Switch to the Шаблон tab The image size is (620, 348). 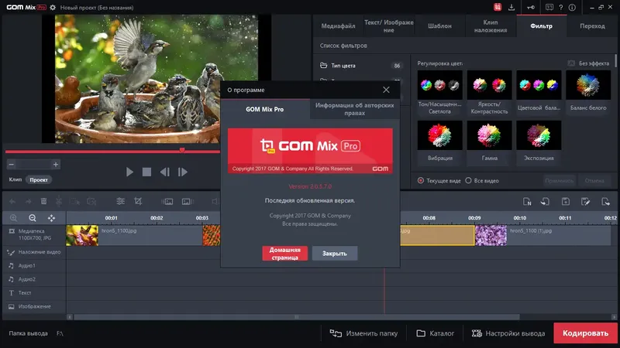[439, 26]
